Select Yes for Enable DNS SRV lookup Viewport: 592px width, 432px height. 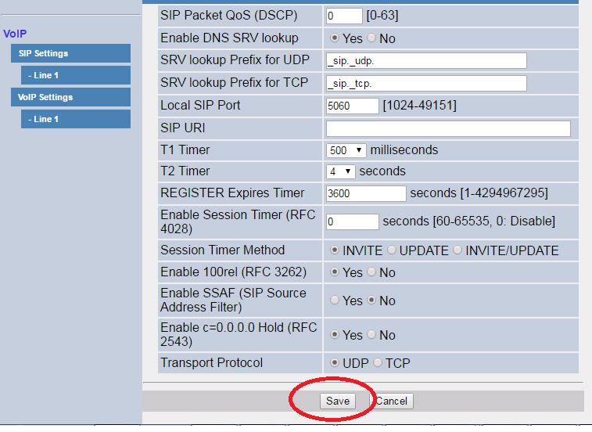pyautogui.click(x=335, y=38)
